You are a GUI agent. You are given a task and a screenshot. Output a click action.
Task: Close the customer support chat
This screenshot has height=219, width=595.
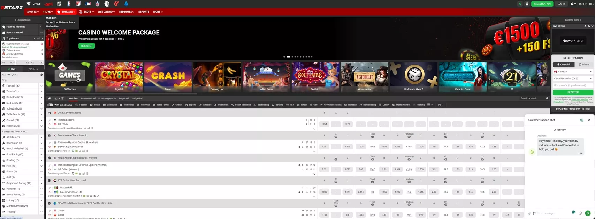coord(589,120)
